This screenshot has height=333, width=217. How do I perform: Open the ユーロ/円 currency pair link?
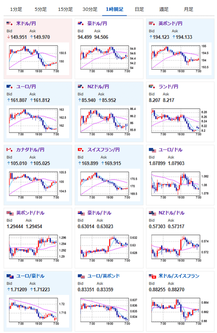(26, 86)
